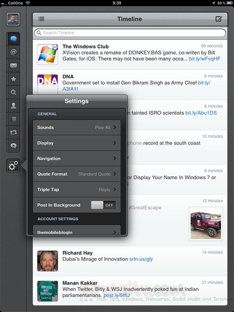This screenshot has height=312, width=234.
Task: Tap Richard Hay's avatar
Action: click(x=47, y=261)
